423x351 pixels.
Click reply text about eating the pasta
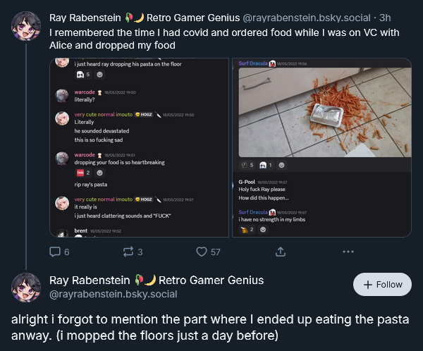pyautogui.click(x=204, y=326)
